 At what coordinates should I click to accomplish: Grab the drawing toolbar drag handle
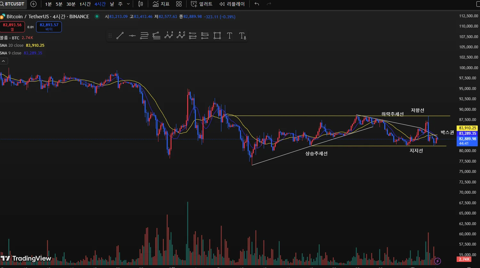point(110,36)
